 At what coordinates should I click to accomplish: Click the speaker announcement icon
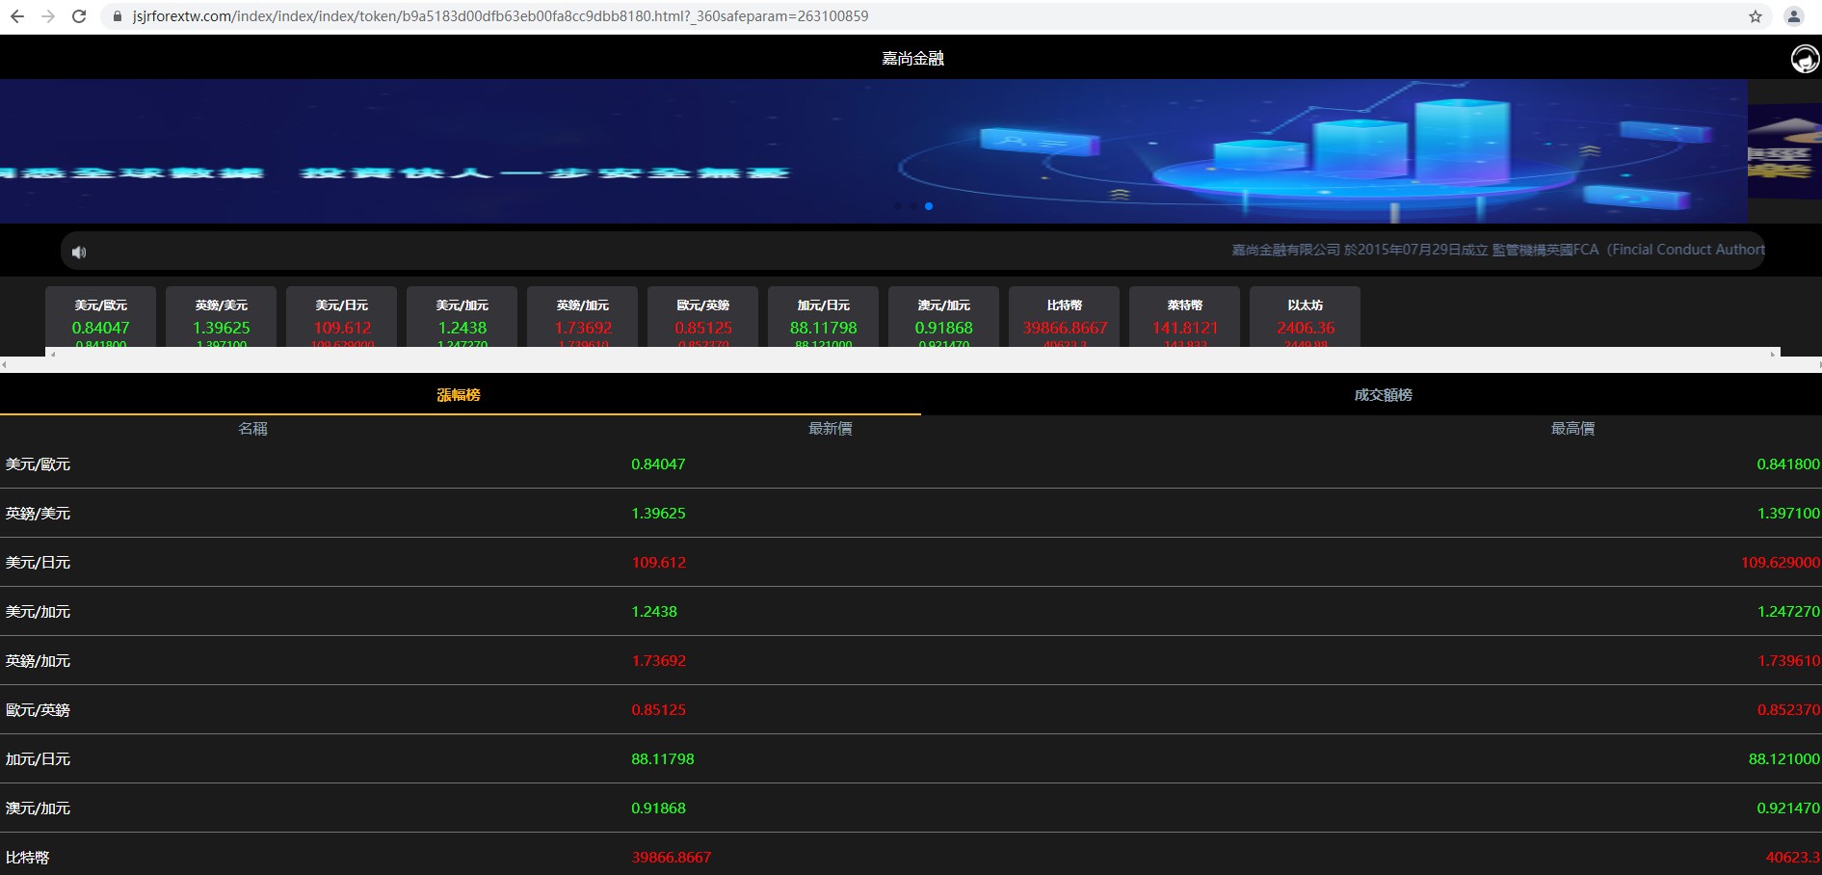click(x=79, y=252)
